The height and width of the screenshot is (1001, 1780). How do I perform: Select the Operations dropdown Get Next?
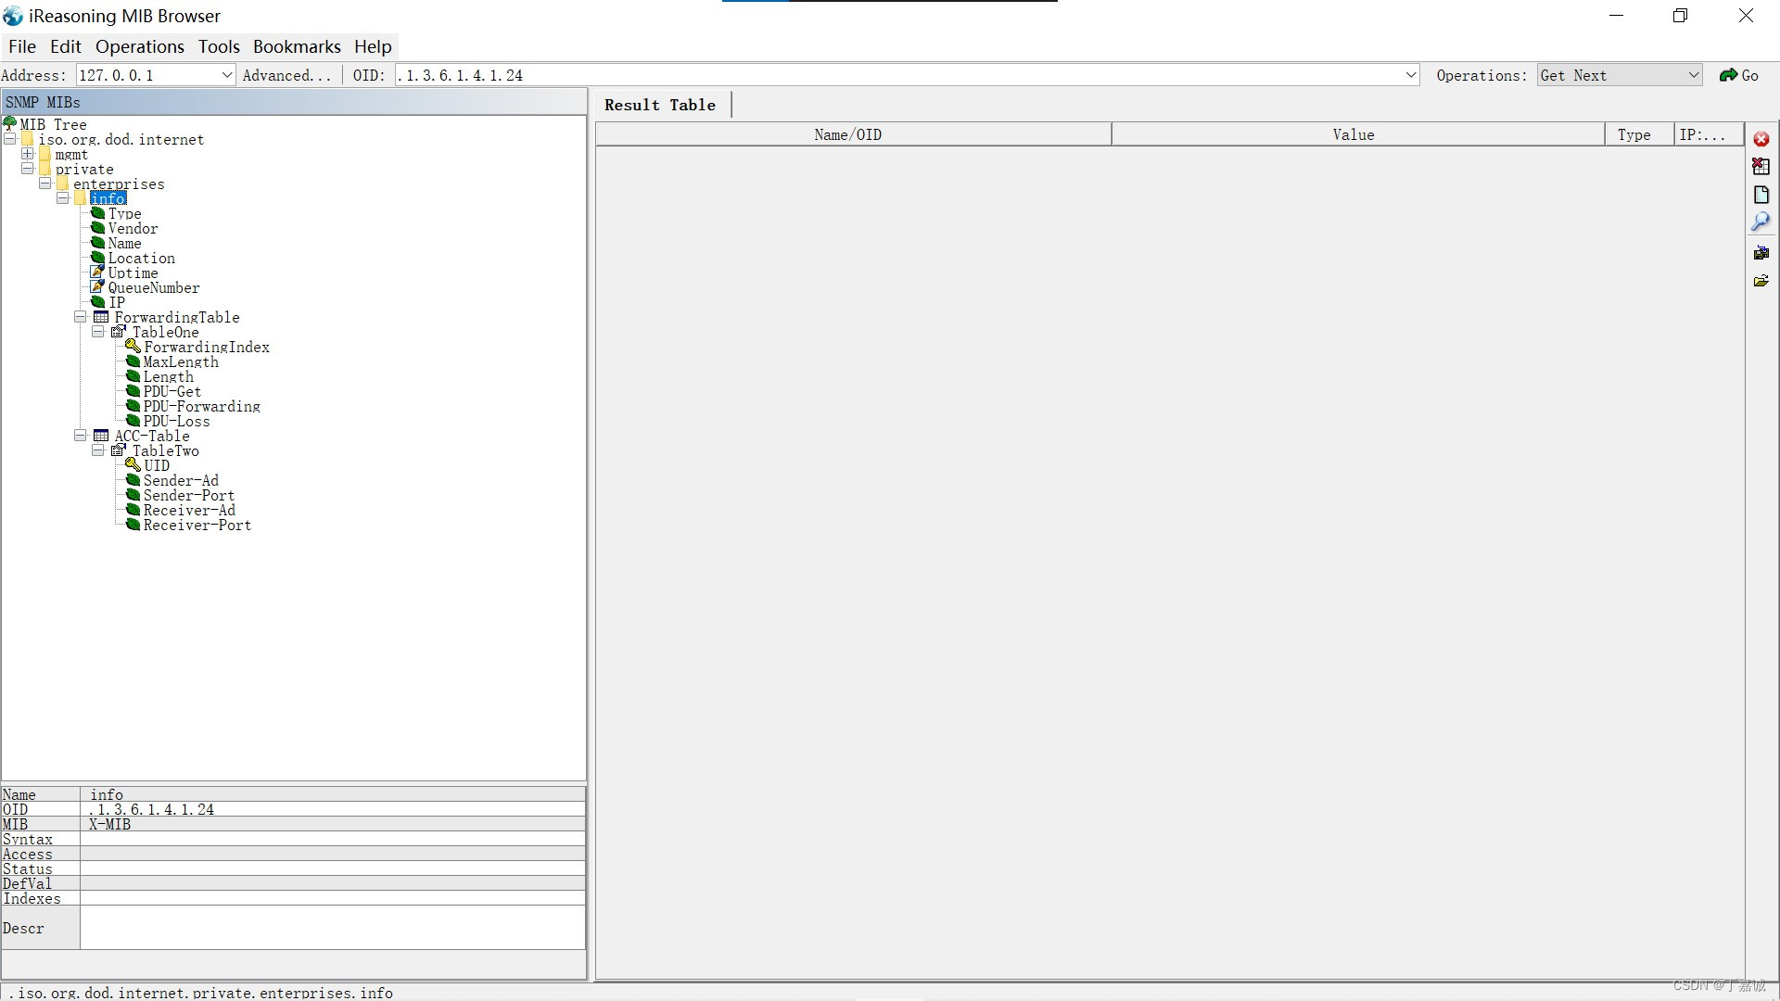click(x=1620, y=76)
